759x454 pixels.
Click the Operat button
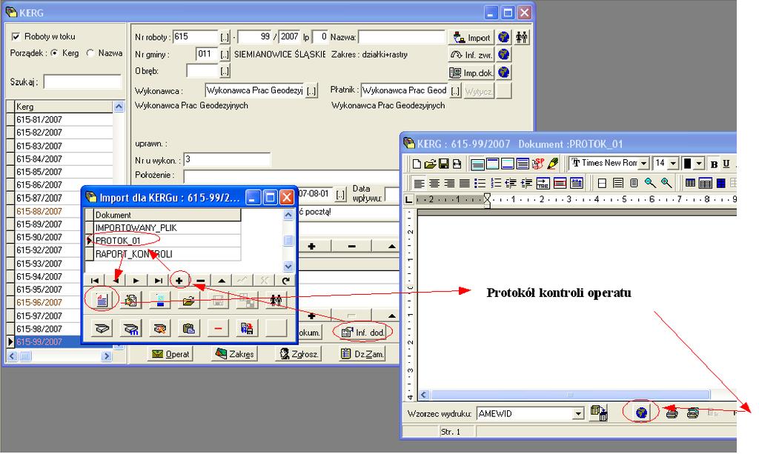coord(170,354)
